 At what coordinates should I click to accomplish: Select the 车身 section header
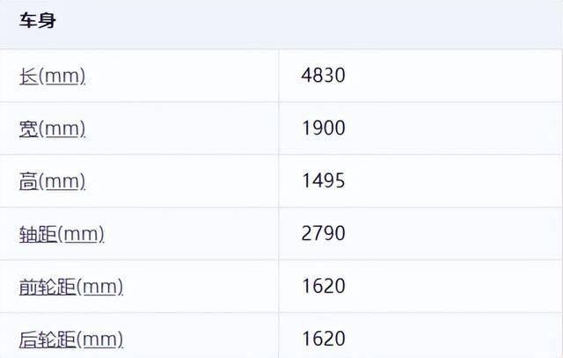pyautogui.click(x=38, y=21)
